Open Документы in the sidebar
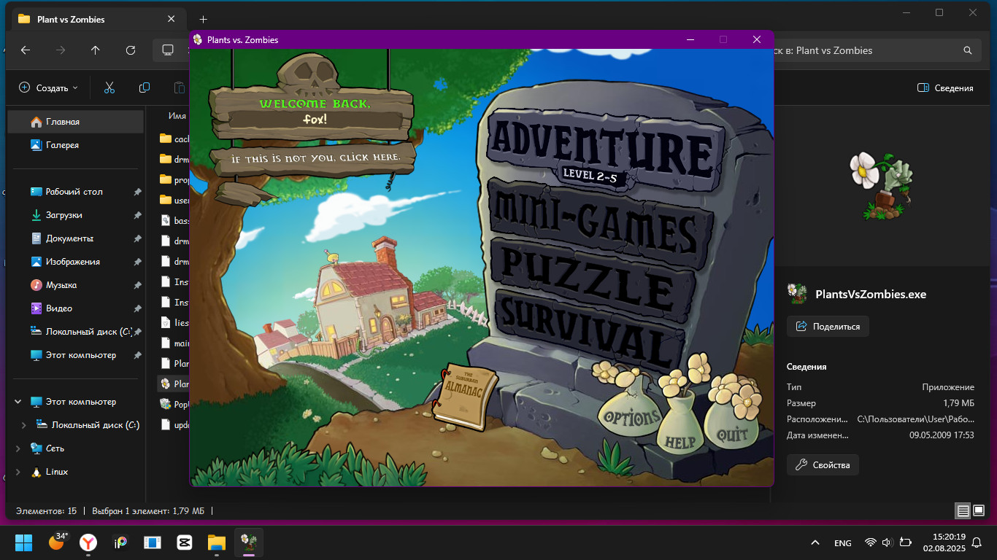Screen dimensions: 997x560 tap(76, 238)
